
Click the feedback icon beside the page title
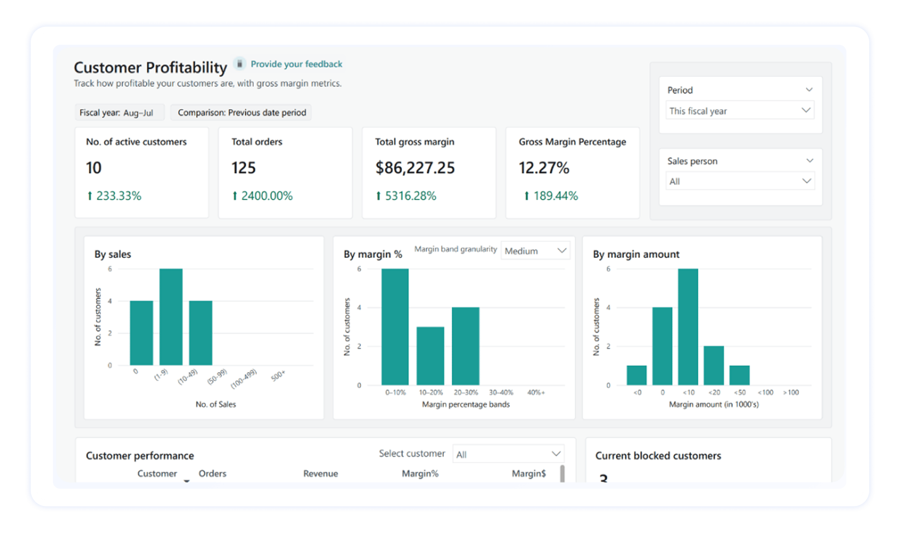coord(238,64)
